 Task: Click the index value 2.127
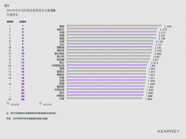pyautogui.click(x=159, y=45)
